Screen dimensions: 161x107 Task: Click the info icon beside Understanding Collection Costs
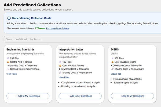pyautogui.click(x=9, y=18)
